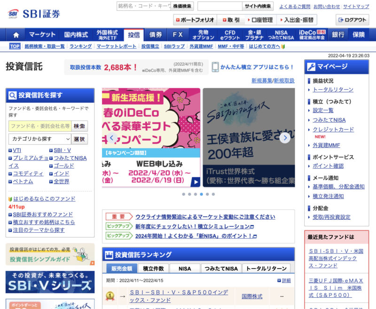Viewport: 376px width, 309px height.
Task: Open the ランキング submenu link
Action: click(x=80, y=46)
